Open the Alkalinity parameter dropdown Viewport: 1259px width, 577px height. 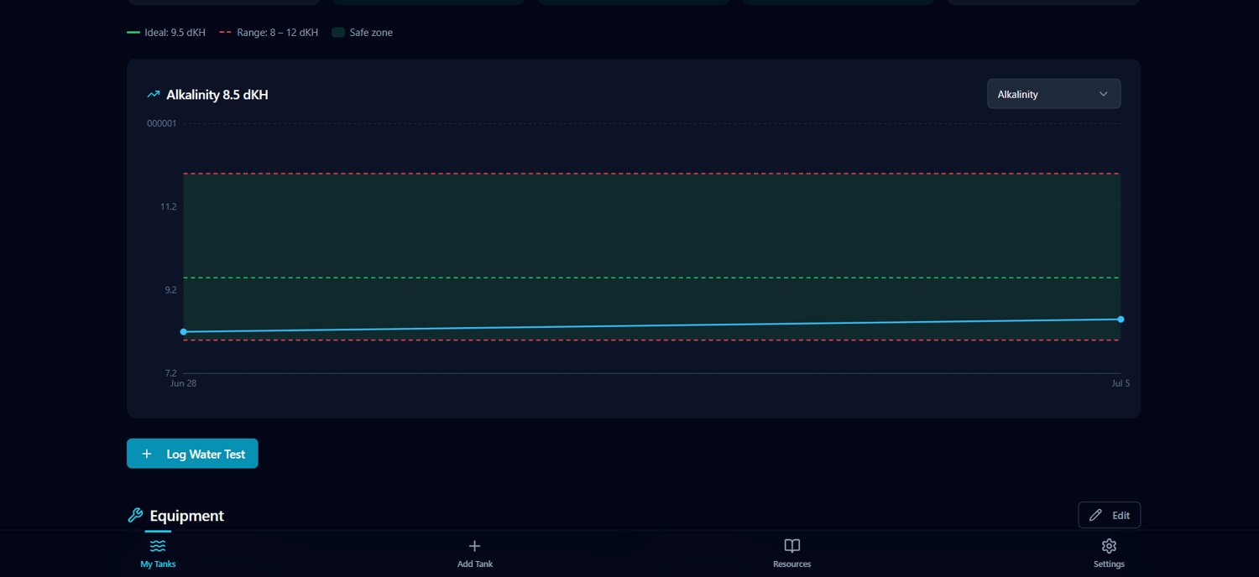1053,94
